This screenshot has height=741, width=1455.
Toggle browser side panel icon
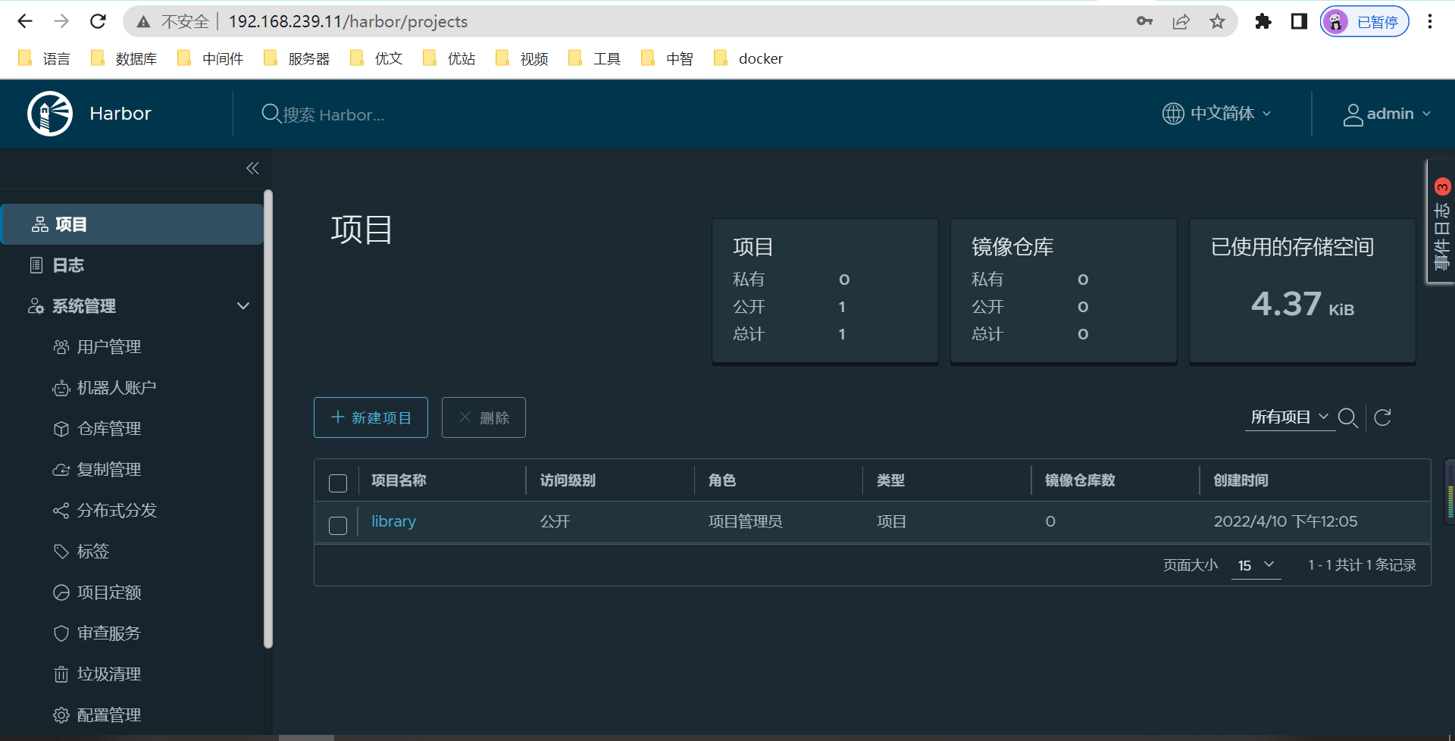point(1299,21)
